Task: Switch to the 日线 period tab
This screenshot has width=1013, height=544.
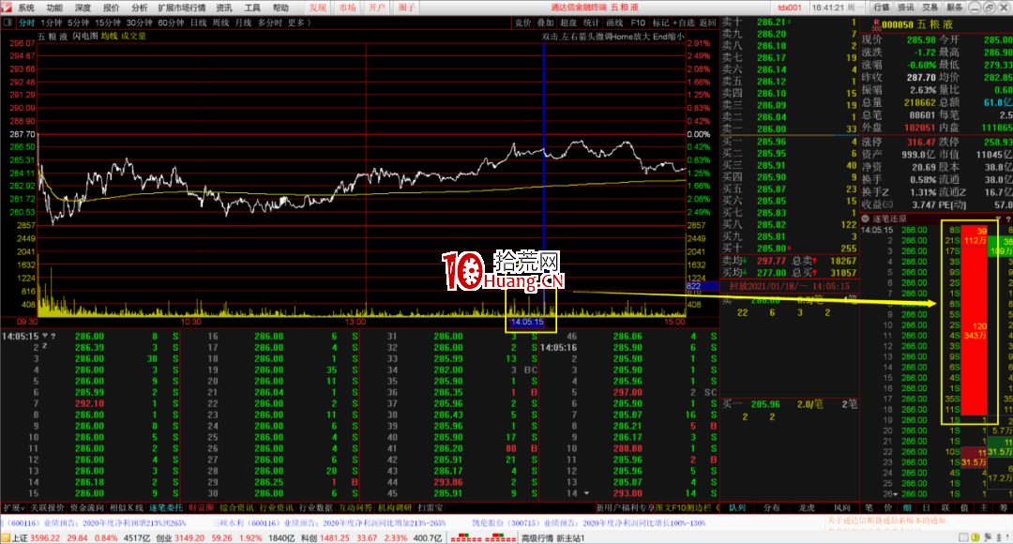Action: pyautogui.click(x=198, y=23)
